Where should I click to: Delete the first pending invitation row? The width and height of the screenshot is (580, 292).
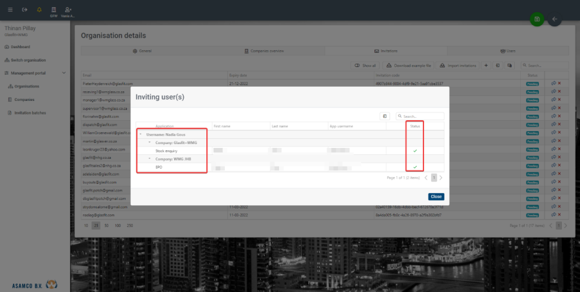coord(559,84)
